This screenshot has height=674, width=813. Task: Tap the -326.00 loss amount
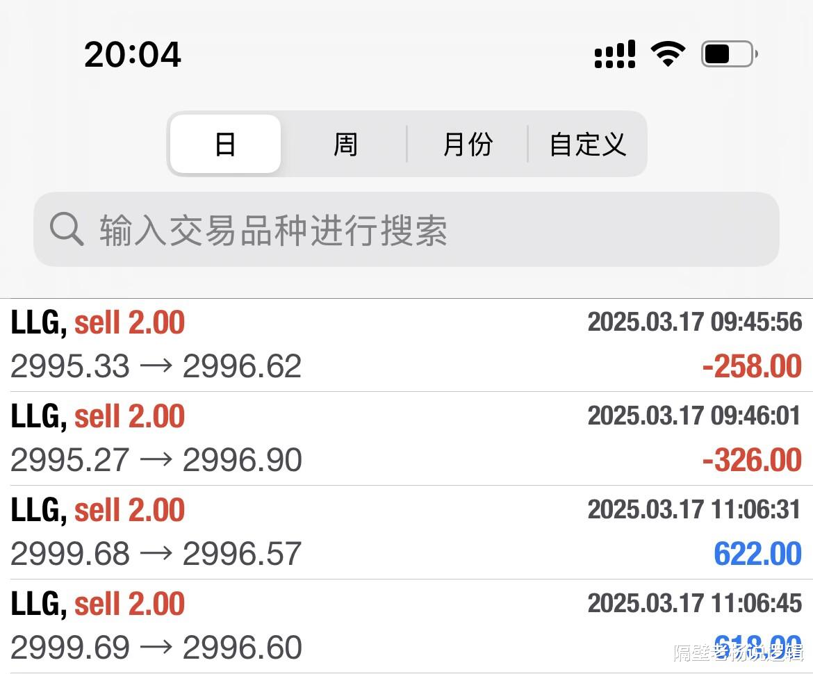point(752,460)
